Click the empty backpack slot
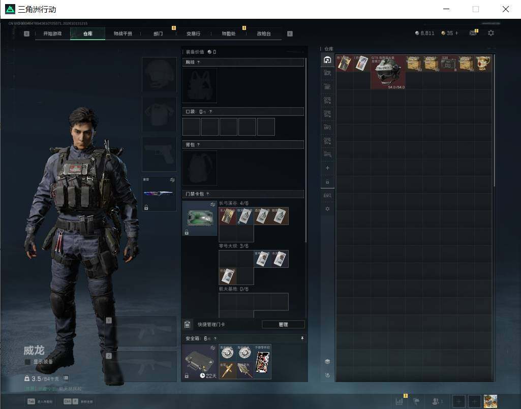 coord(200,168)
